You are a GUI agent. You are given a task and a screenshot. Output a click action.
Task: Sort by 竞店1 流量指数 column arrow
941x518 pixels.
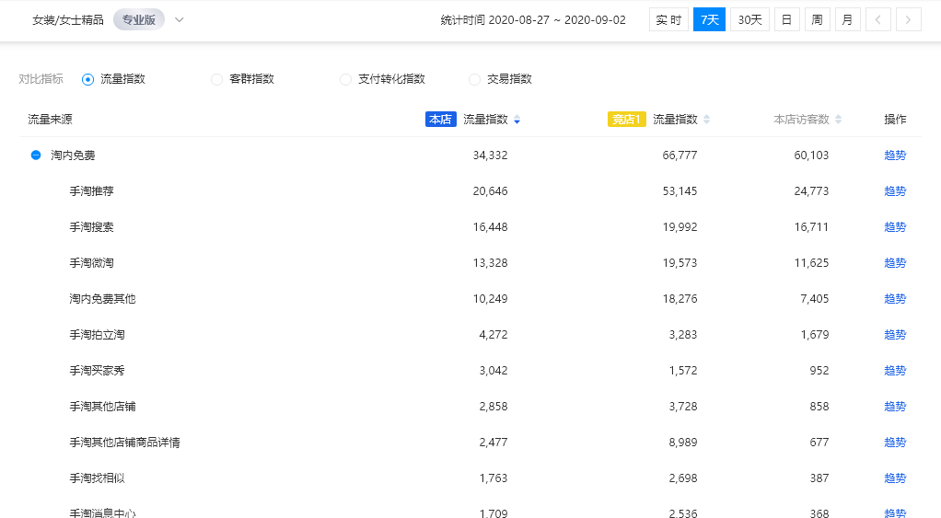click(x=706, y=120)
